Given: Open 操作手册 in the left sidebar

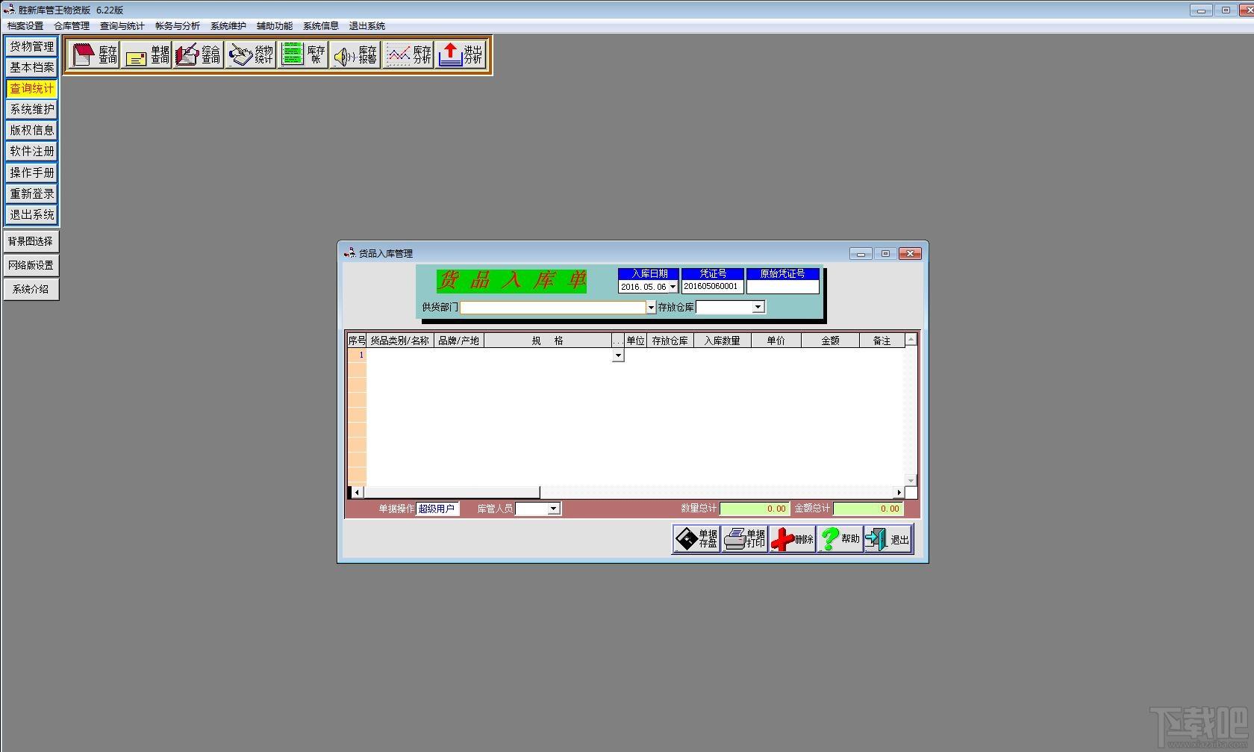Looking at the screenshot, I should click(31, 173).
